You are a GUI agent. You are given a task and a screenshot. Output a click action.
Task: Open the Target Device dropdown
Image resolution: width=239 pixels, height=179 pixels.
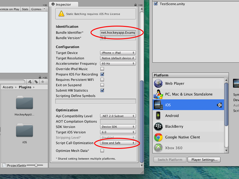pyautogui.click(x=118, y=53)
